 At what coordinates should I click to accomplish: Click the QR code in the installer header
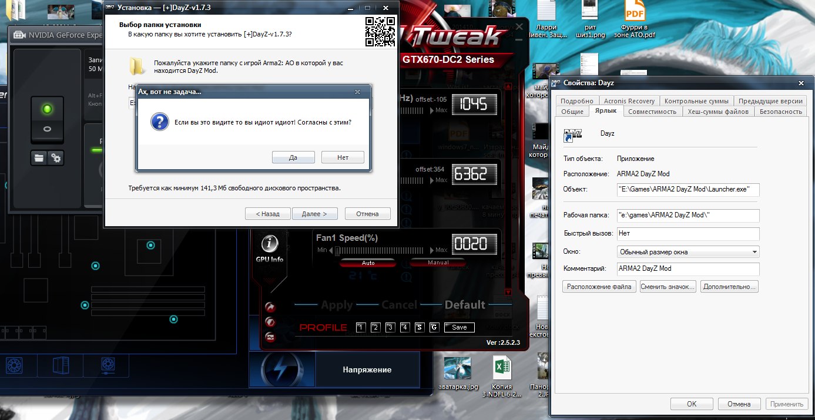(380, 32)
